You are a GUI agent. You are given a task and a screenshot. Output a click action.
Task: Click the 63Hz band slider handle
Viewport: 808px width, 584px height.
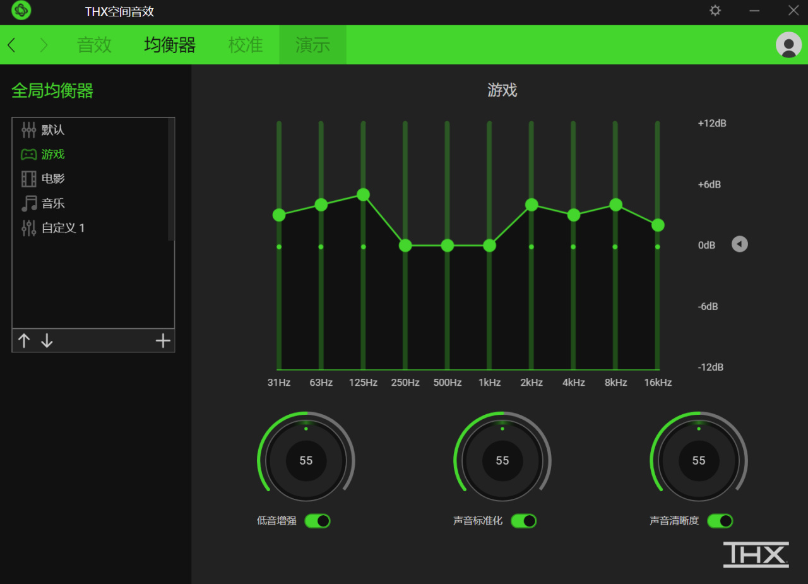click(x=321, y=205)
